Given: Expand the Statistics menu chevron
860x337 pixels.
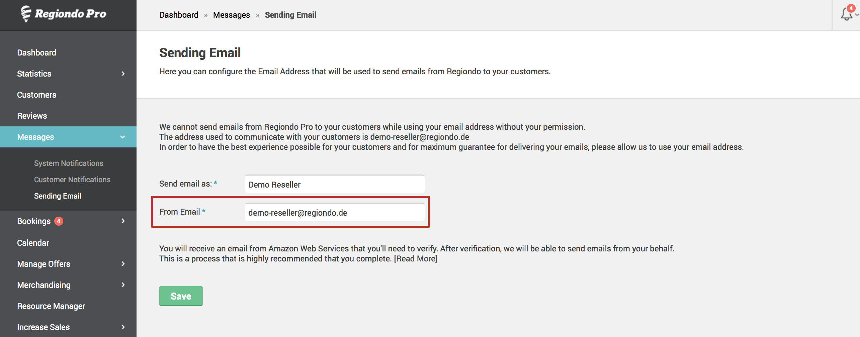Looking at the screenshot, I should coord(123,74).
